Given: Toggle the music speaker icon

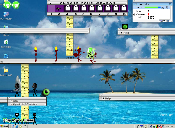Looking at the screenshot, I should [x=171, y=115].
